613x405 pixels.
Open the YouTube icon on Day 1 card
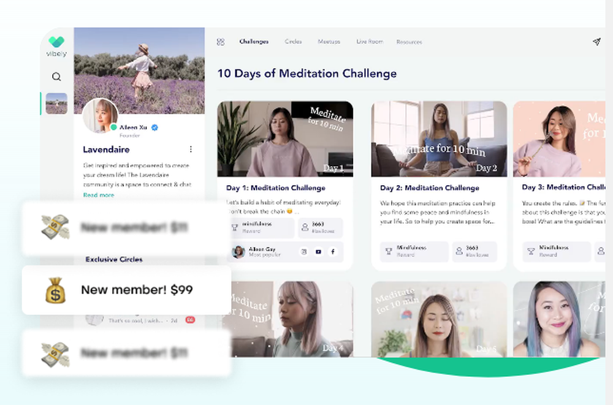click(318, 252)
